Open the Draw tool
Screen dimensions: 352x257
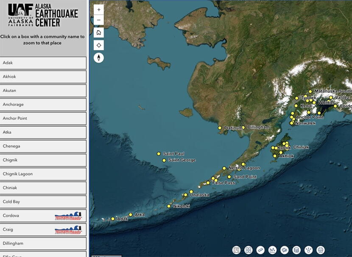pos(285,250)
